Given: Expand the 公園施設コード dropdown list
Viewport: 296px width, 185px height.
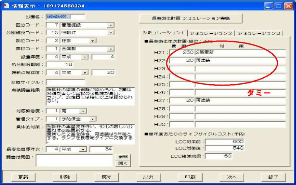Looking at the screenshot, I should tap(110, 33).
